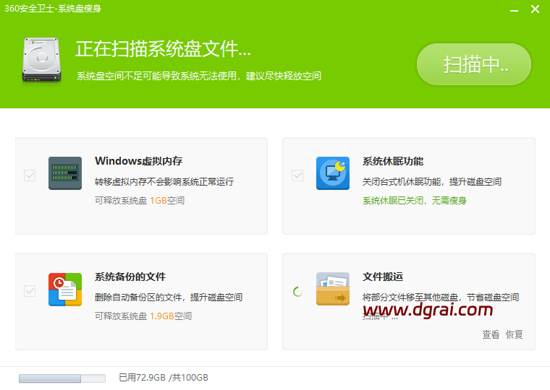Click the 可释放系统盘 1GB空间 text

point(140,201)
